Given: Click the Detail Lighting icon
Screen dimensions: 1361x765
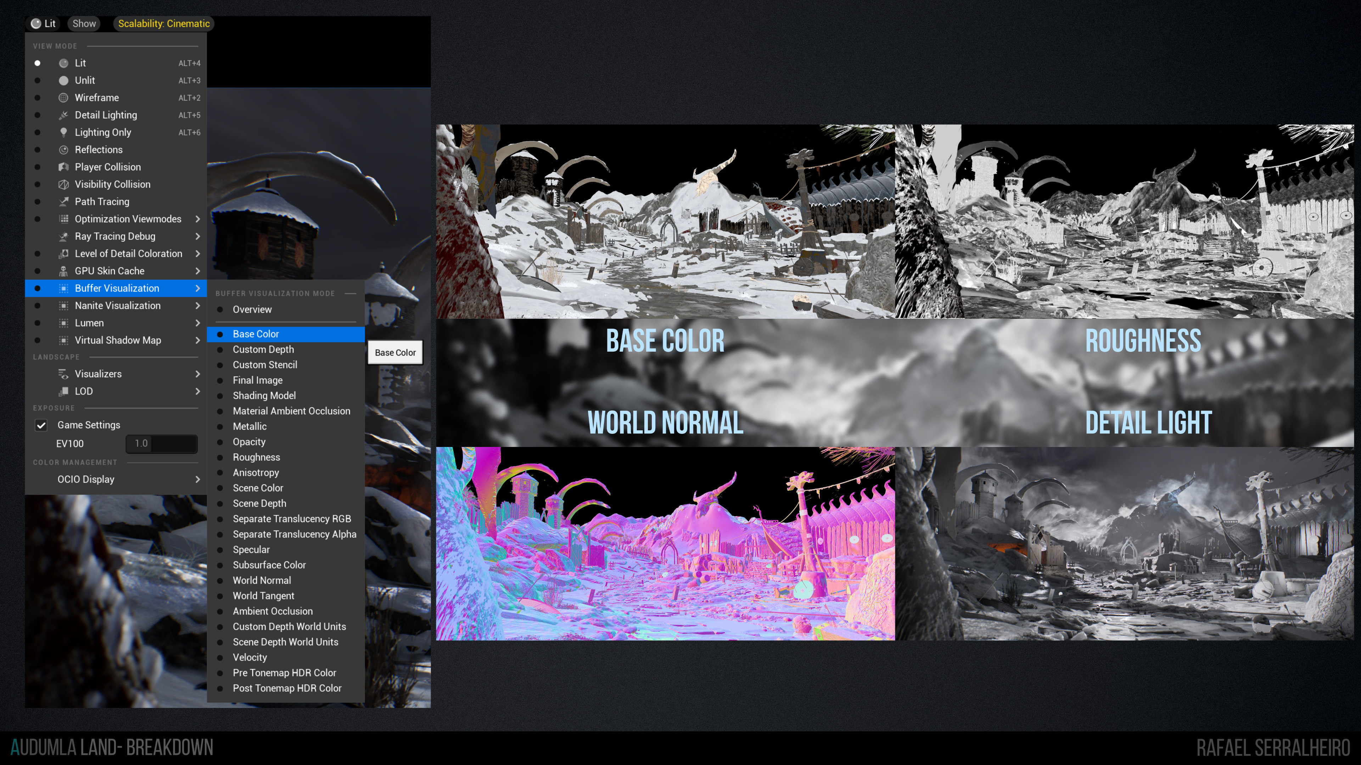Looking at the screenshot, I should point(63,115).
